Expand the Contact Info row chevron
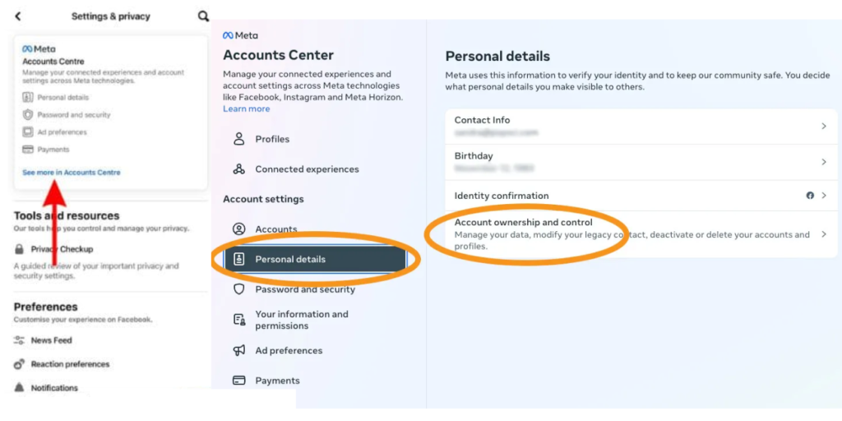Viewport: 842px width, 421px height. pyautogui.click(x=823, y=126)
